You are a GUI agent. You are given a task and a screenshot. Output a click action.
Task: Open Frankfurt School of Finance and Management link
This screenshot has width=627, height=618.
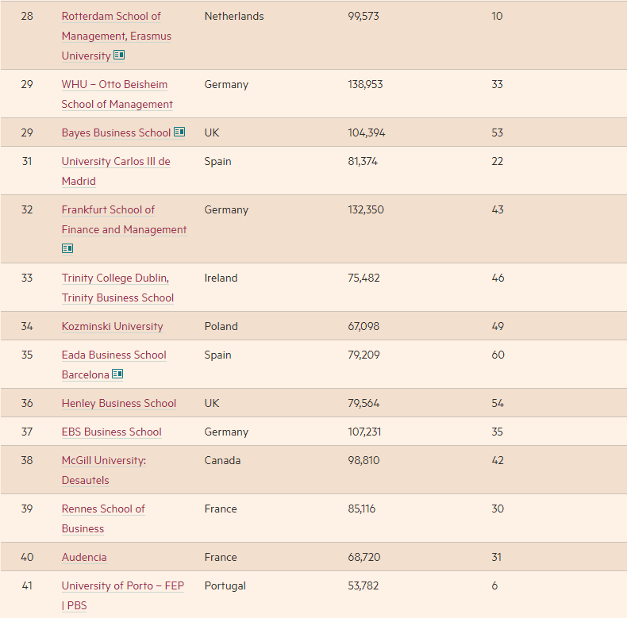(x=124, y=220)
